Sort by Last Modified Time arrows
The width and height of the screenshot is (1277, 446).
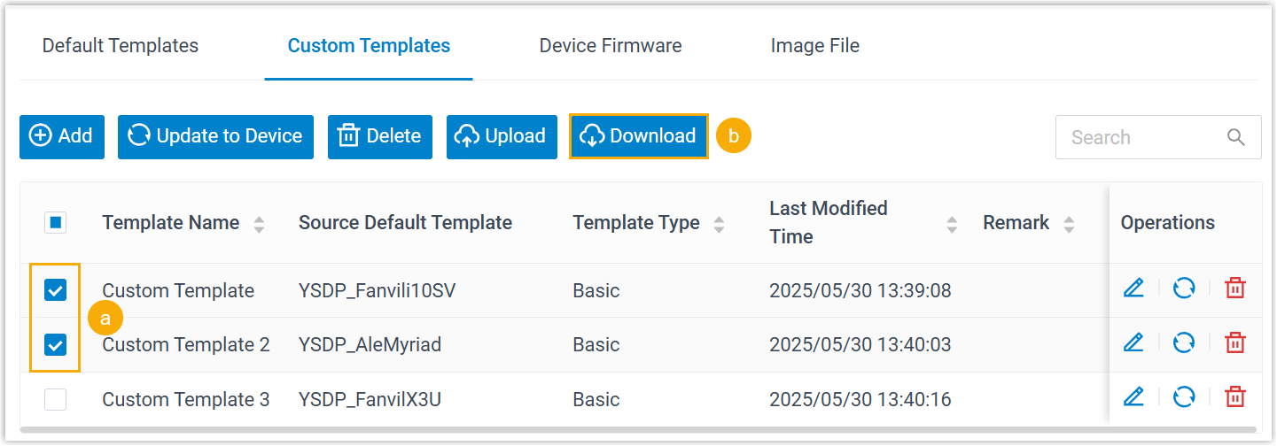[952, 224]
